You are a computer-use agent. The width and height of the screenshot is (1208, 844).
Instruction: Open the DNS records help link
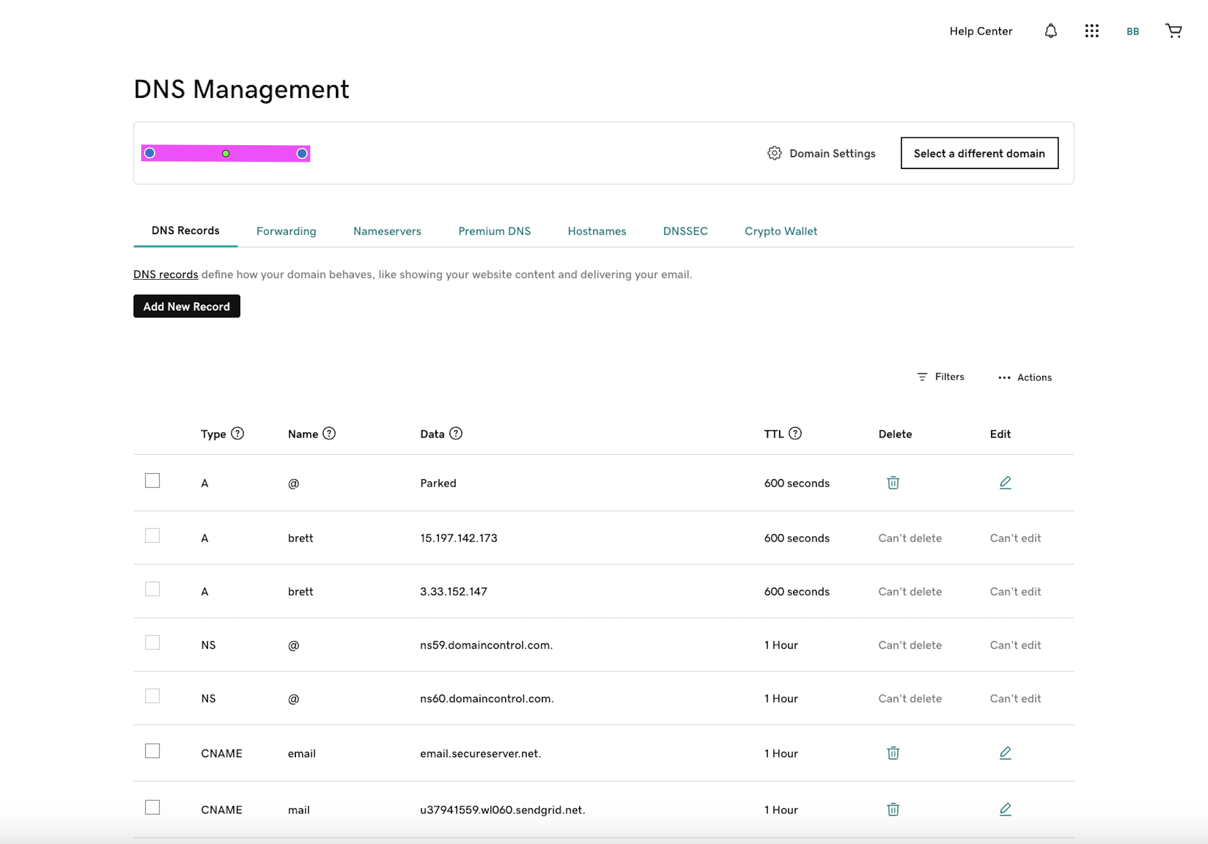(165, 274)
